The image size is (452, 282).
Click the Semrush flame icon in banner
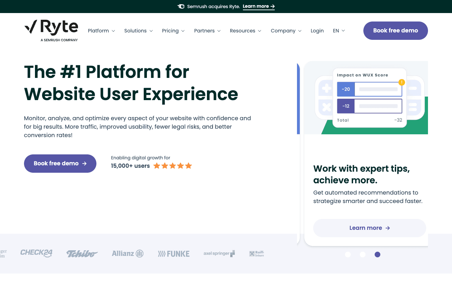[181, 6]
